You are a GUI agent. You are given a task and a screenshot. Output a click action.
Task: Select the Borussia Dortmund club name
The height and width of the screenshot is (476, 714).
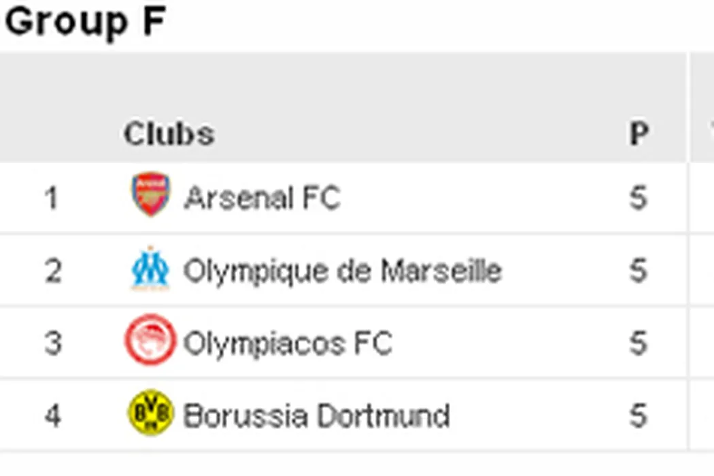point(316,415)
